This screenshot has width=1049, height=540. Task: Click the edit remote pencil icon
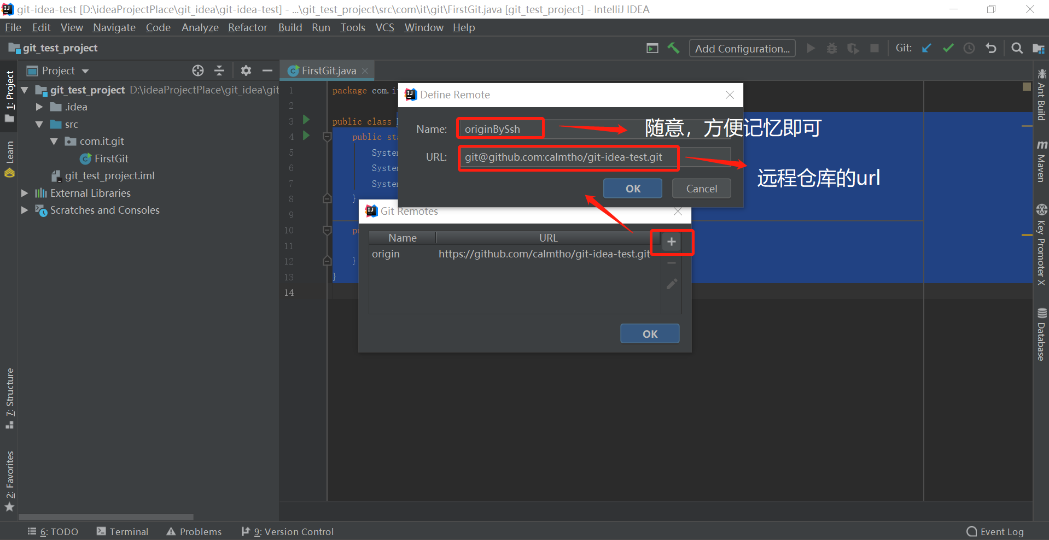(672, 284)
